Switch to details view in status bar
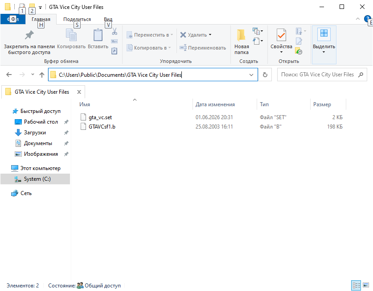The image size is (373, 291). [356, 285]
